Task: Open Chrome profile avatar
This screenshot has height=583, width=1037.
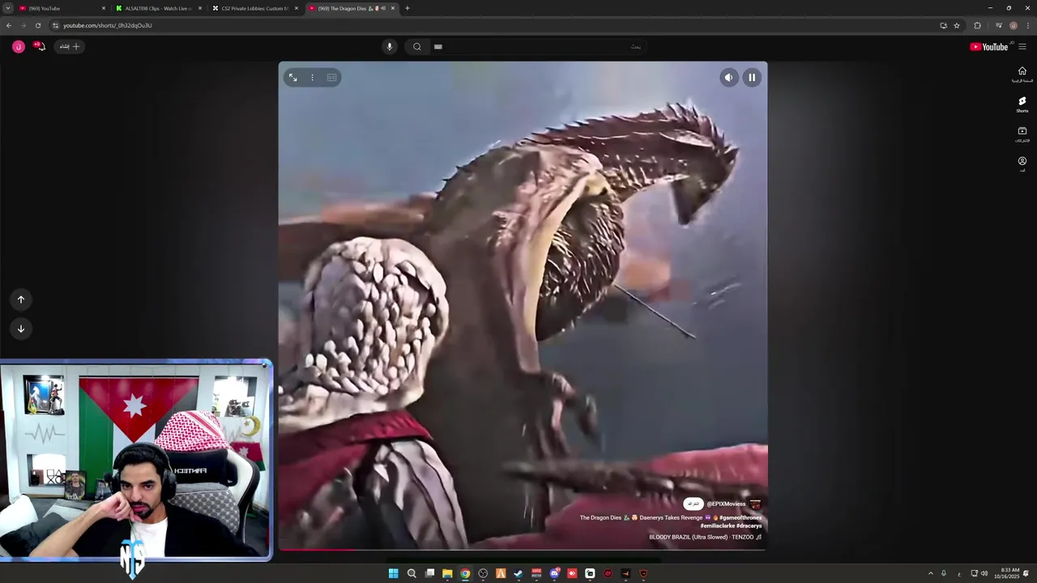Action: pos(1014,25)
